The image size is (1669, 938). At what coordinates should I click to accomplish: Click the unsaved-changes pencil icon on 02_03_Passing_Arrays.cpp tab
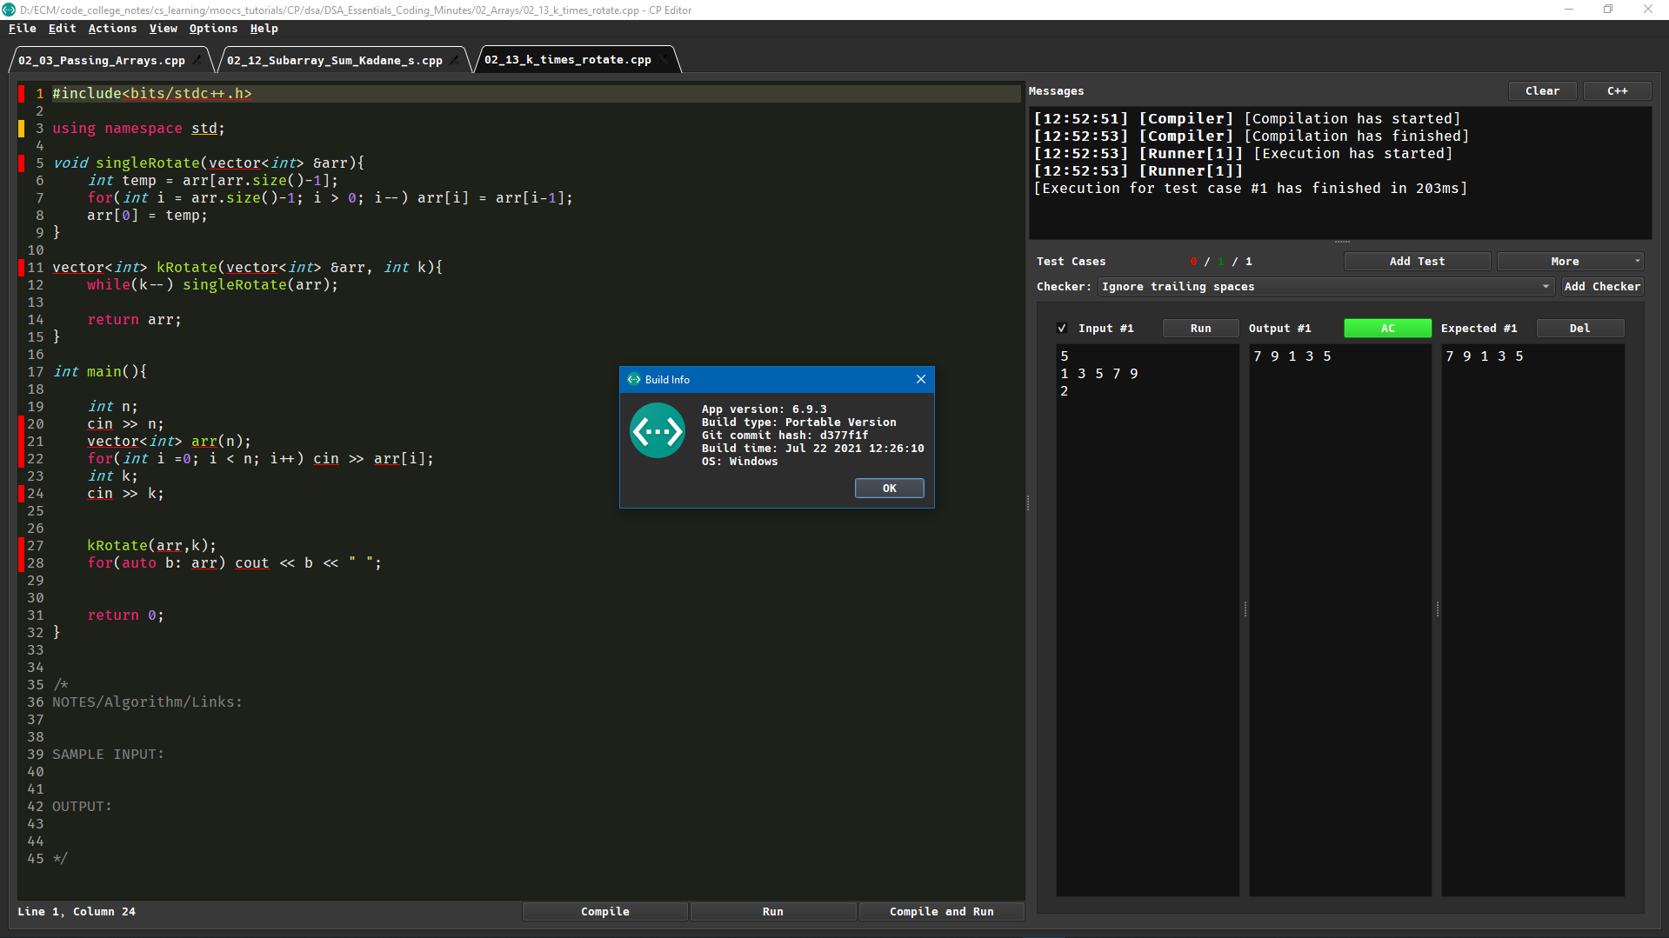pyautogui.click(x=198, y=59)
